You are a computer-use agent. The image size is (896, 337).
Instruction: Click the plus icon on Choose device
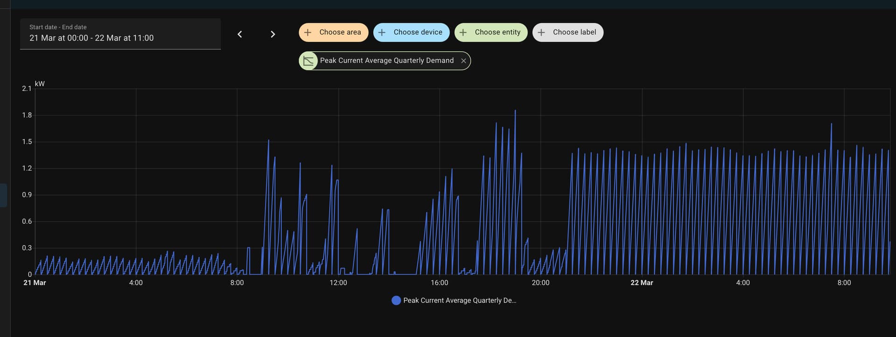382,32
